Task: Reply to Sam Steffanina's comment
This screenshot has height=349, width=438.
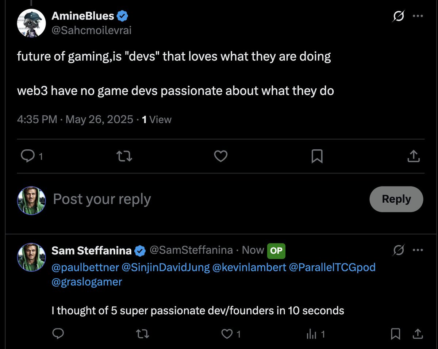Action: (x=58, y=334)
